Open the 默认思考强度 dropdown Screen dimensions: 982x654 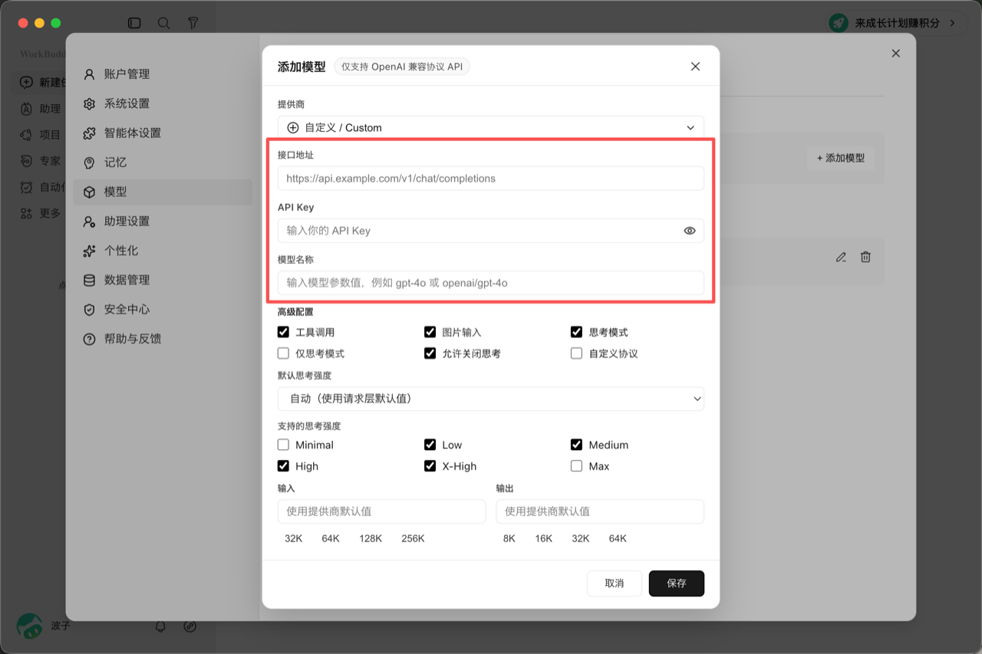(491, 399)
